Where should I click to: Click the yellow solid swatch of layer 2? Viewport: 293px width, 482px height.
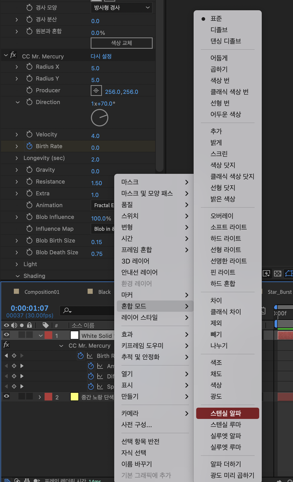click(x=74, y=397)
